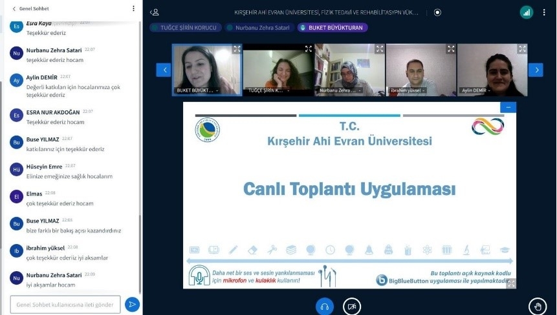Viewport: 557px width, 315px height.
Task: Click Elmas avatar in chat
Action: 16,197
